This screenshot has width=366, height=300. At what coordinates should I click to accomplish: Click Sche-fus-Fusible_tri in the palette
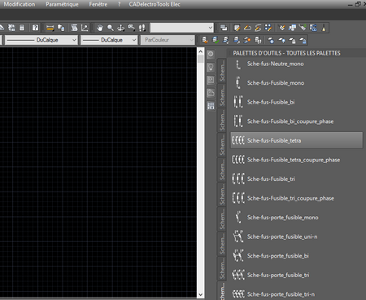coord(297,179)
